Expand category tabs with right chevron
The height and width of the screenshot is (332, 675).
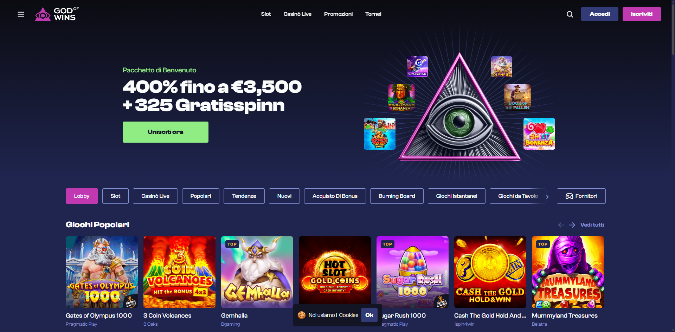(x=547, y=196)
